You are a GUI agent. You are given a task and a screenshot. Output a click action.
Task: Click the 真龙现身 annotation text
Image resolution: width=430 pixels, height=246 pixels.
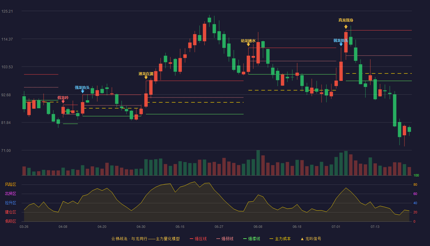[x=346, y=20]
